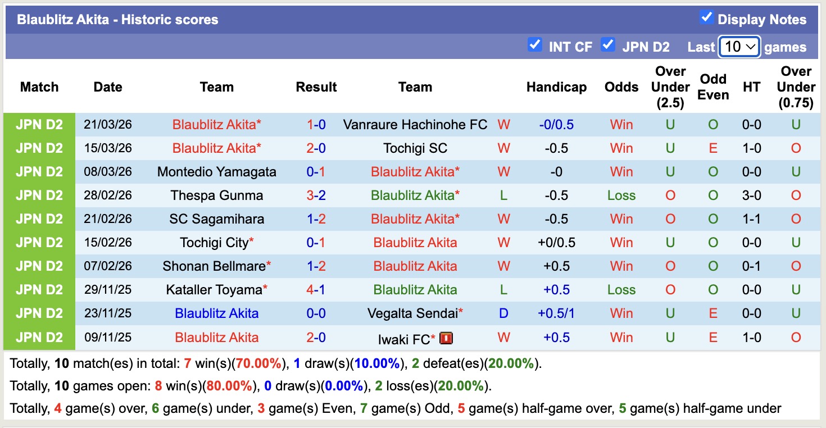Click the Montedio Yamagata team link
Image resolution: width=826 pixels, height=428 pixels.
click(x=217, y=171)
